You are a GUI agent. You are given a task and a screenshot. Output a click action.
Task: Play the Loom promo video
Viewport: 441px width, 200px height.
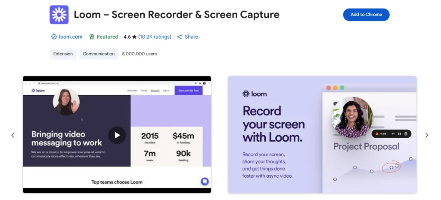[117, 135]
